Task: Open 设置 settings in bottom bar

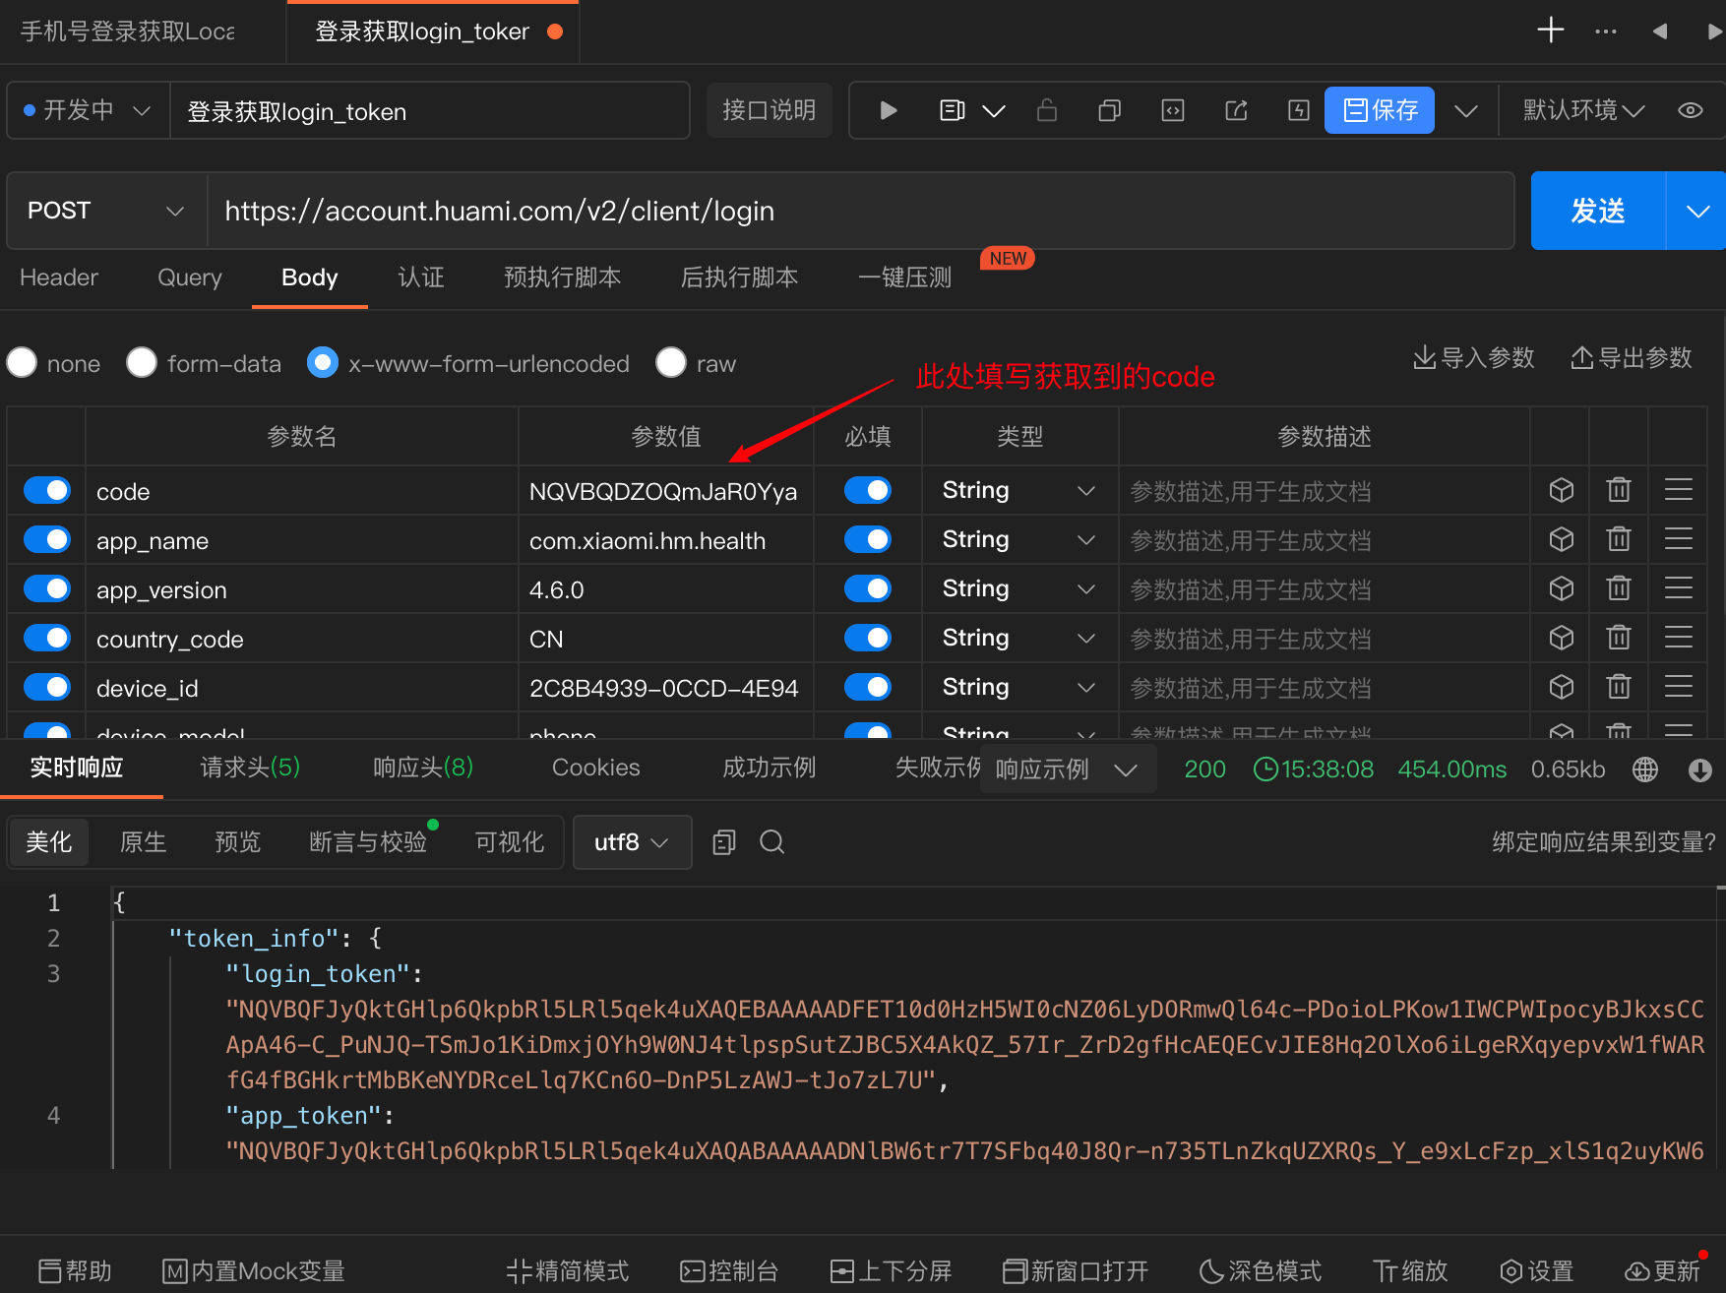Action: (1537, 1271)
